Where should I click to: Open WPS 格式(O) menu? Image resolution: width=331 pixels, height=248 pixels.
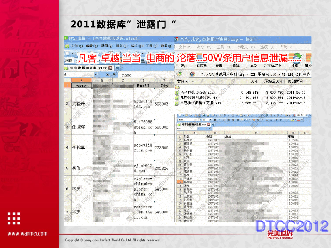[x=137, y=46]
